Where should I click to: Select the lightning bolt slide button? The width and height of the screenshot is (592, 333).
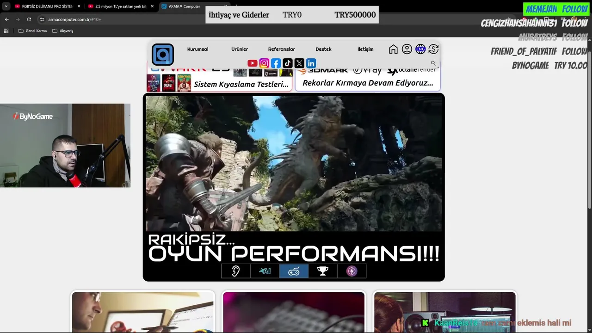click(x=351, y=271)
